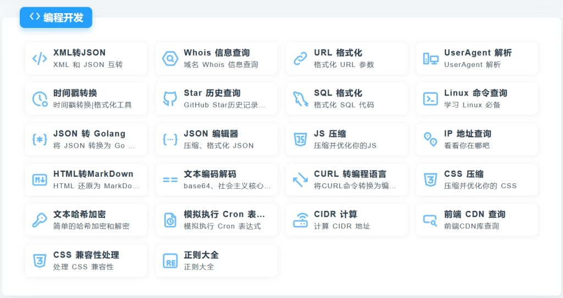This screenshot has width=563, height=298.
Task: Click the devices icon for UserAgent 解析
Action: coord(430,59)
